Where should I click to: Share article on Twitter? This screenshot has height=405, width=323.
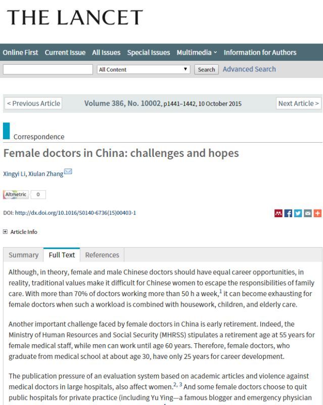pyautogui.click(x=298, y=213)
